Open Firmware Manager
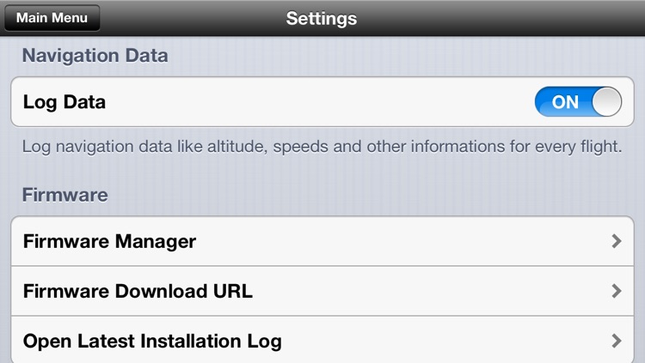645x363 pixels. coord(322,241)
